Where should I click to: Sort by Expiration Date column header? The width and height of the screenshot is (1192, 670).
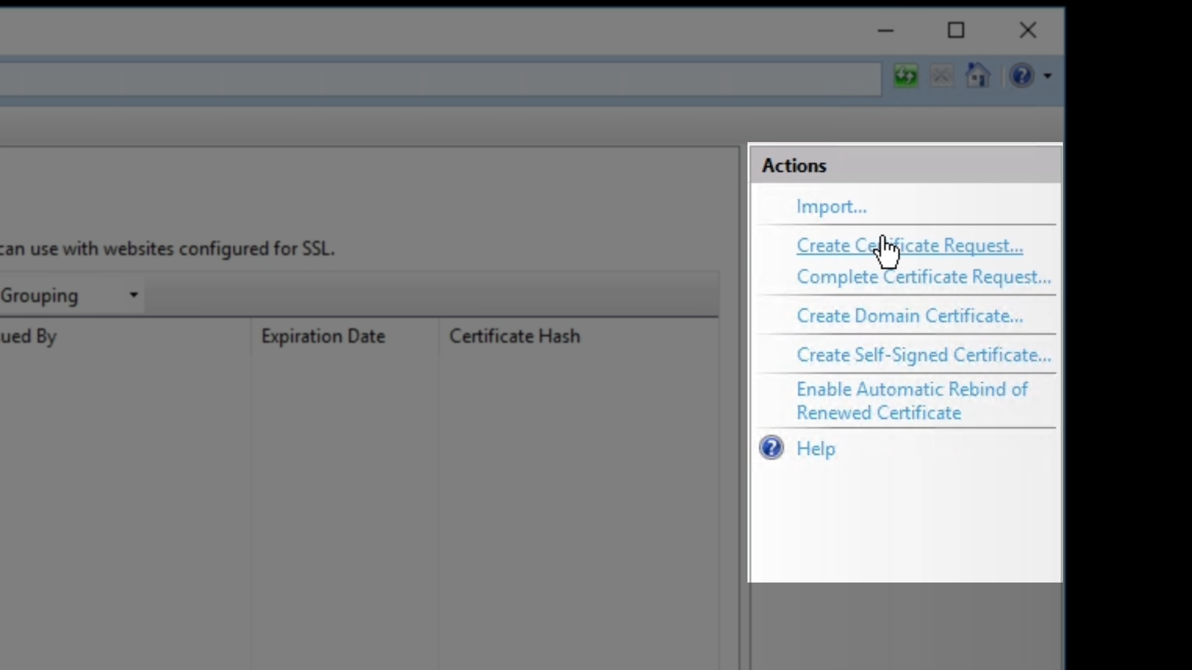(323, 336)
